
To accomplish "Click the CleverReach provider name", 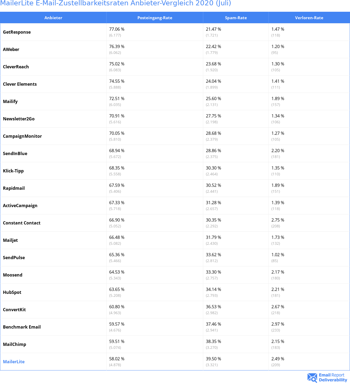I will click(x=16, y=67).
